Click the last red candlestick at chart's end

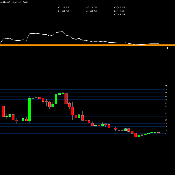point(159,132)
